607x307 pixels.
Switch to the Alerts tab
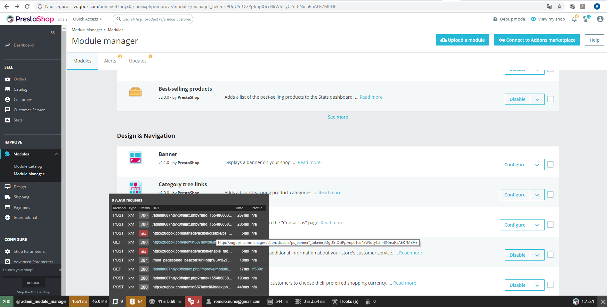(110, 61)
